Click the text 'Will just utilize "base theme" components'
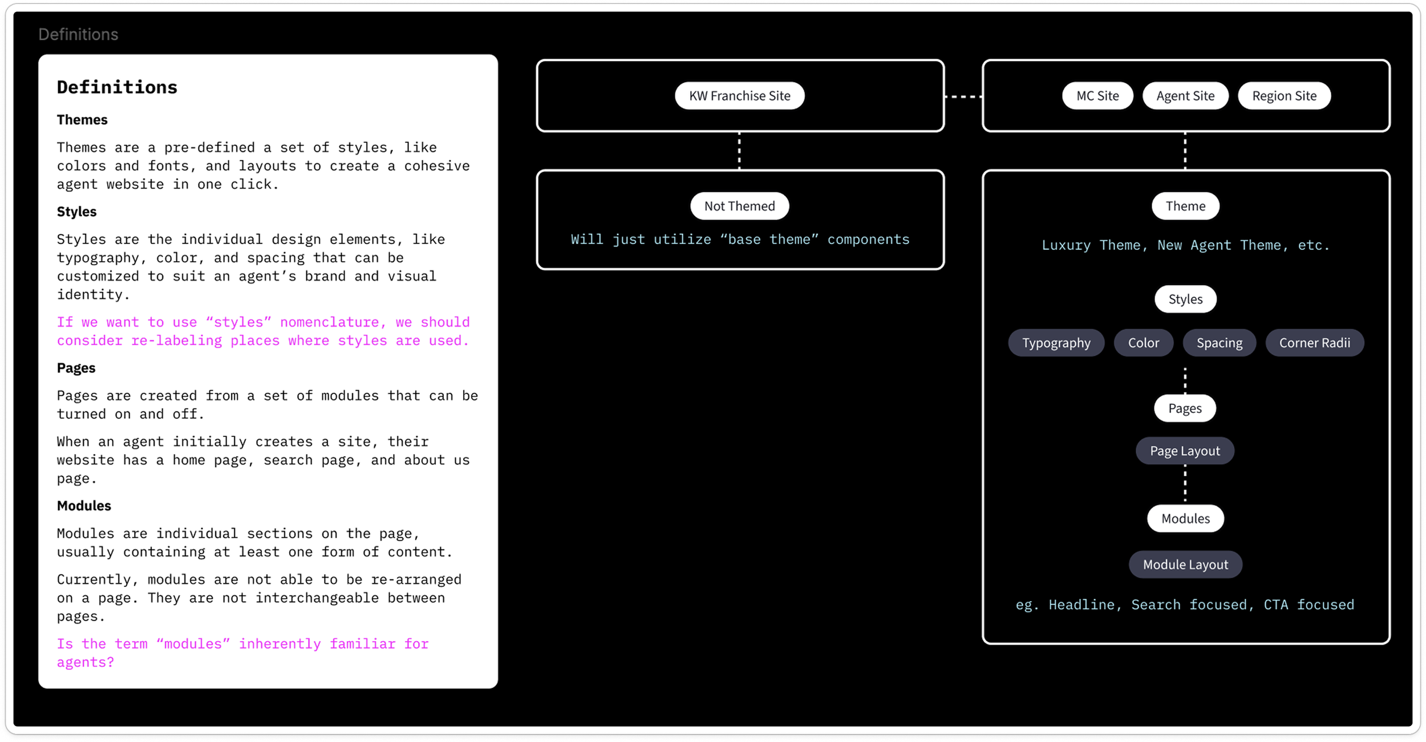 pyautogui.click(x=740, y=240)
